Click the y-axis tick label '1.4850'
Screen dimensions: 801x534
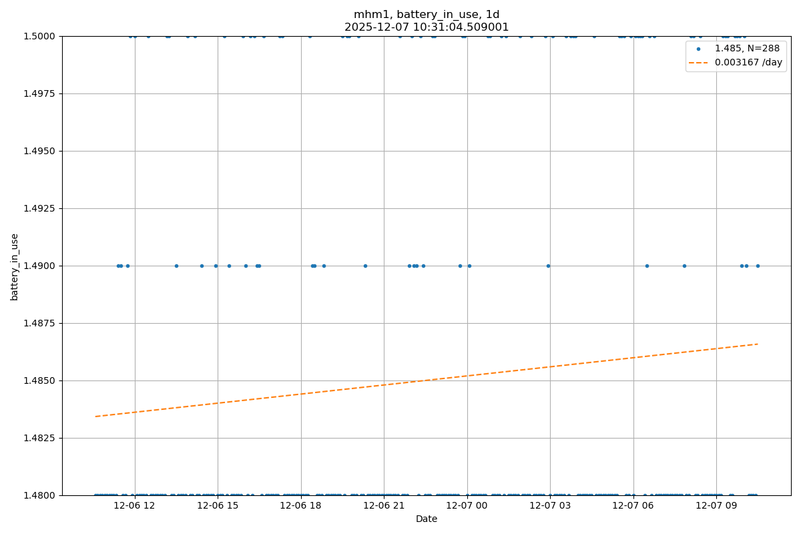41,380
